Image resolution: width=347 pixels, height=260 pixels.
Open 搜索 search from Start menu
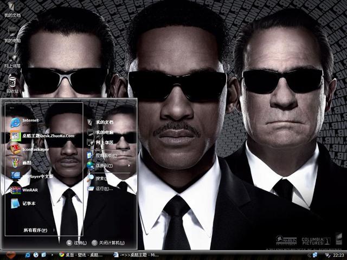98,178
